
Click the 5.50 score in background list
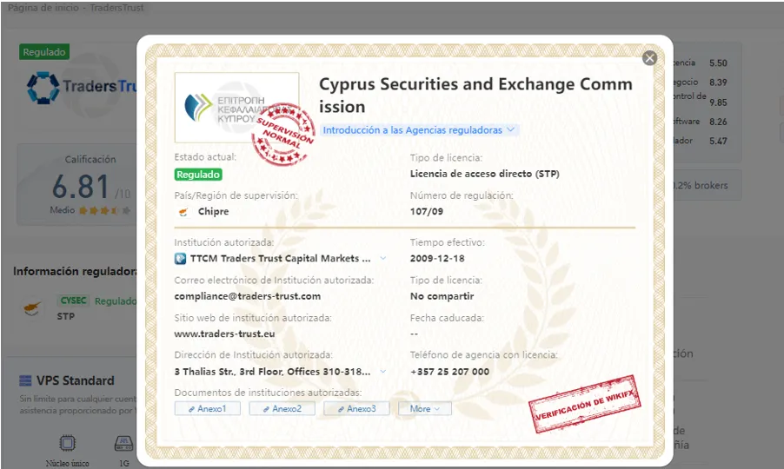coord(718,63)
